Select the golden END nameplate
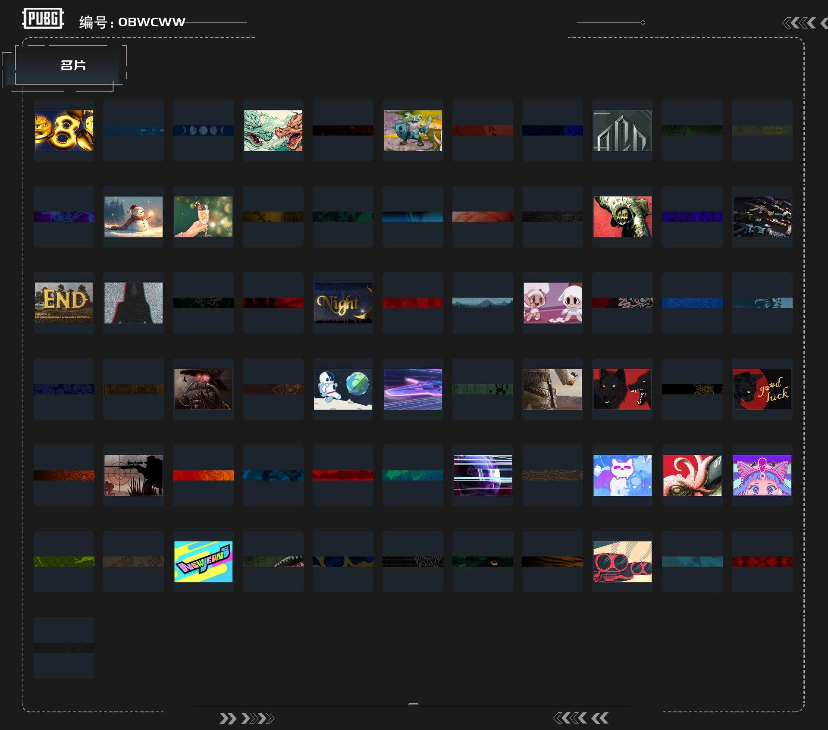Screen dimensions: 828x730 pos(64,303)
